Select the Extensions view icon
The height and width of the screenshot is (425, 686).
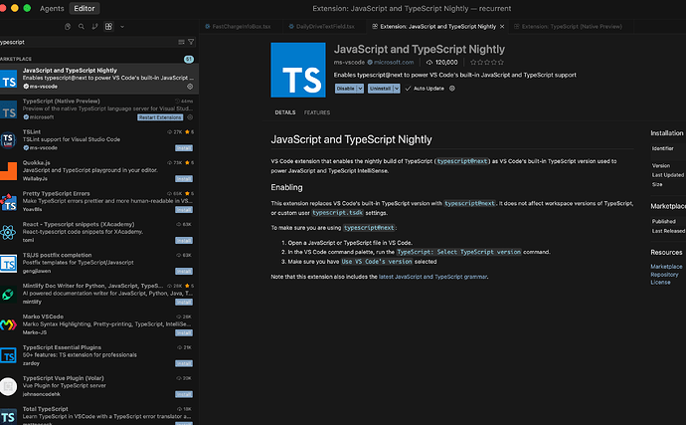click(x=108, y=27)
